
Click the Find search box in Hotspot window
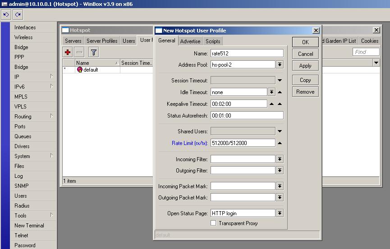tap(366, 52)
